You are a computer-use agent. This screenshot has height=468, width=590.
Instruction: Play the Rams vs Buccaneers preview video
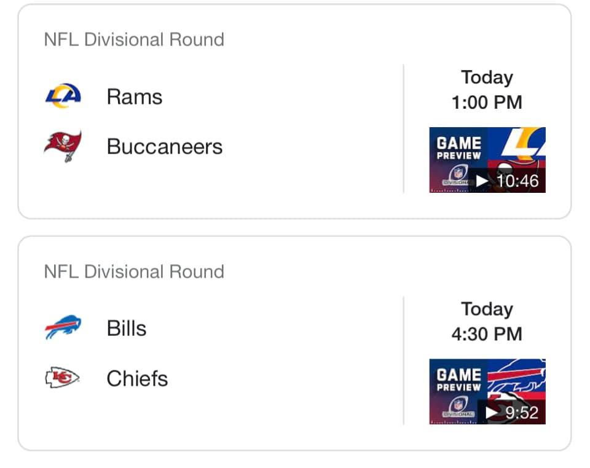pos(482,181)
